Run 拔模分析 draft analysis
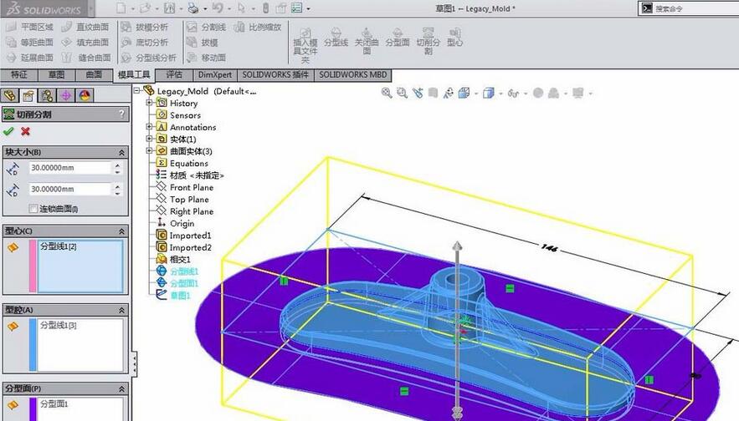Image resolution: width=739 pixels, height=421 pixels. coord(145,28)
